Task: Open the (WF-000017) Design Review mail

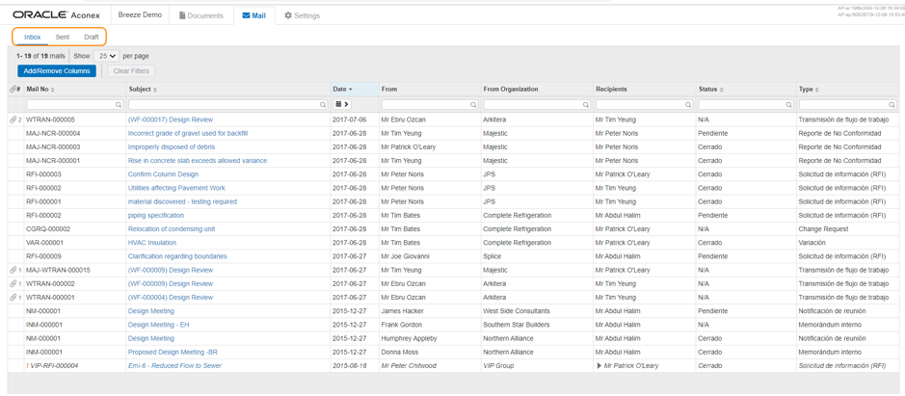Action: tap(171, 120)
